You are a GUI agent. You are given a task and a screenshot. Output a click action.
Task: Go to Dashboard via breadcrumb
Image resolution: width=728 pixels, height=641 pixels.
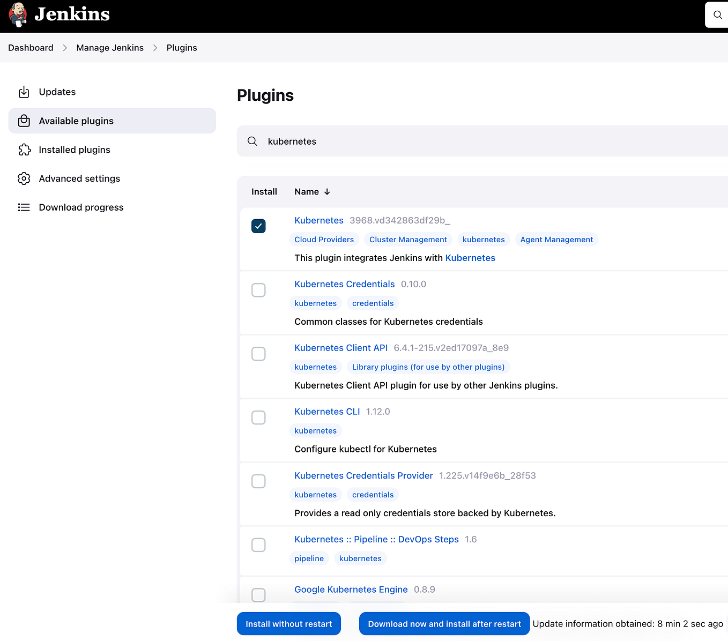point(31,47)
